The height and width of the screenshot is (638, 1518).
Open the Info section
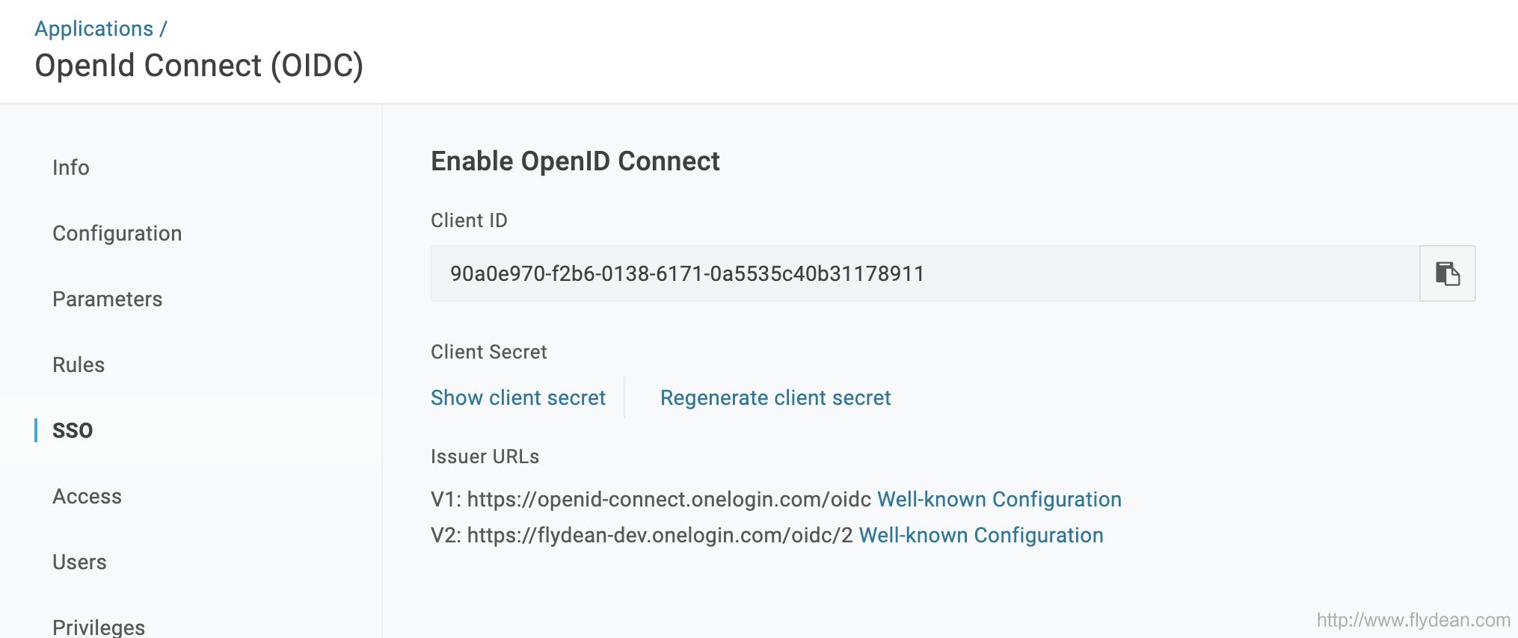tap(71, 167)
